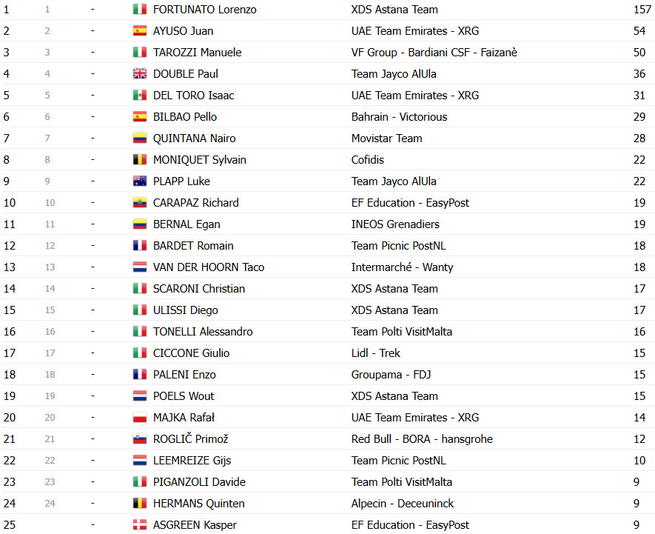This screenshot has width=655, height=534.
Task: Click INEOS Grenadiers team link
Action: [x=395, y=224]
